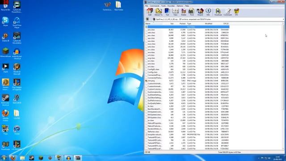This screenshot has height=161, width=286.
Task: Click the View file toolbar icon
Action: [x=176, y=12]
